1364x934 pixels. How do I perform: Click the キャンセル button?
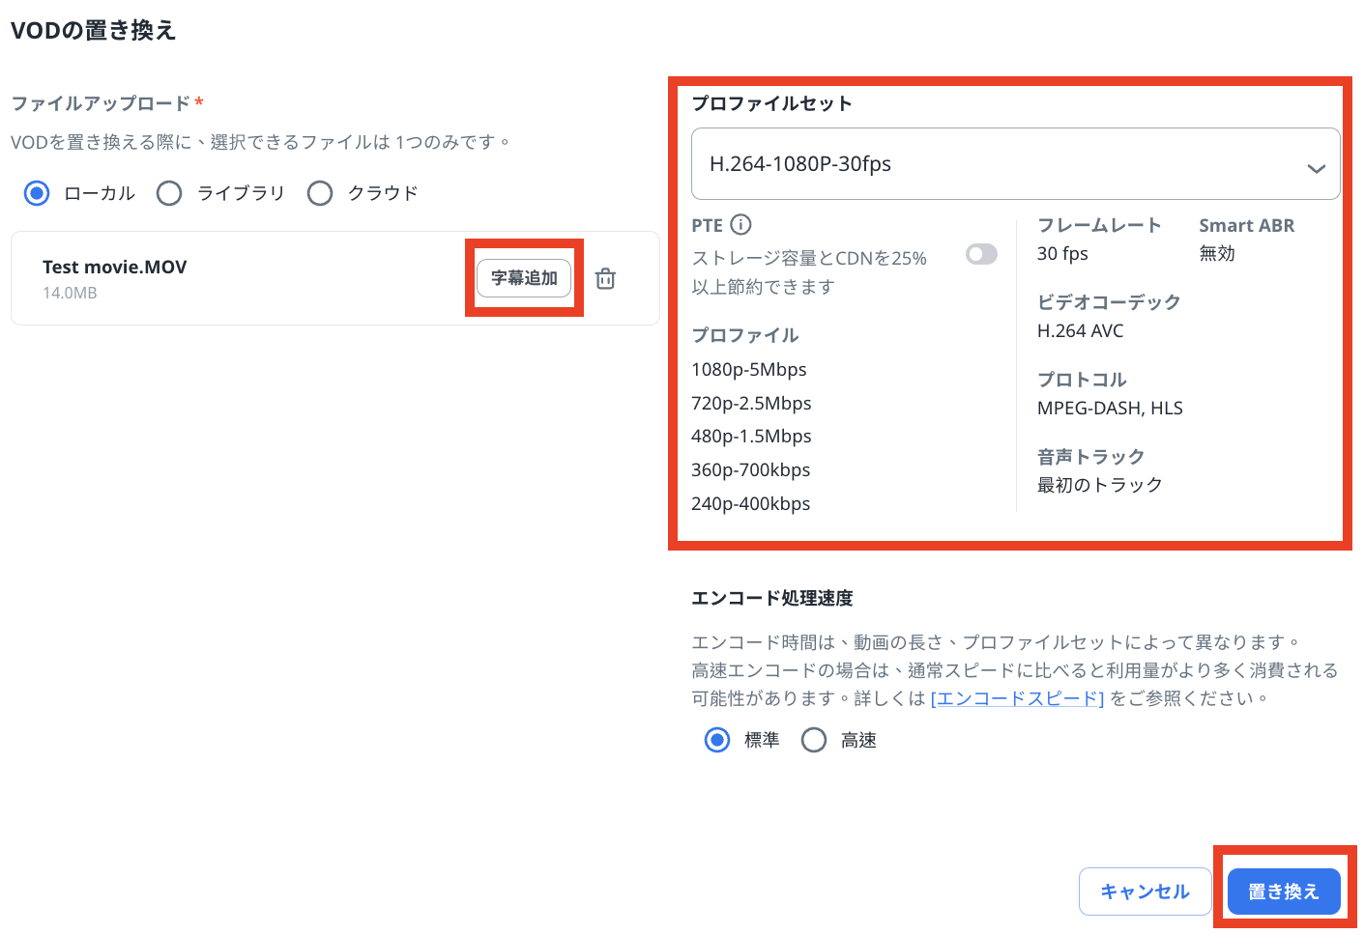click(x=1145, y=892)
